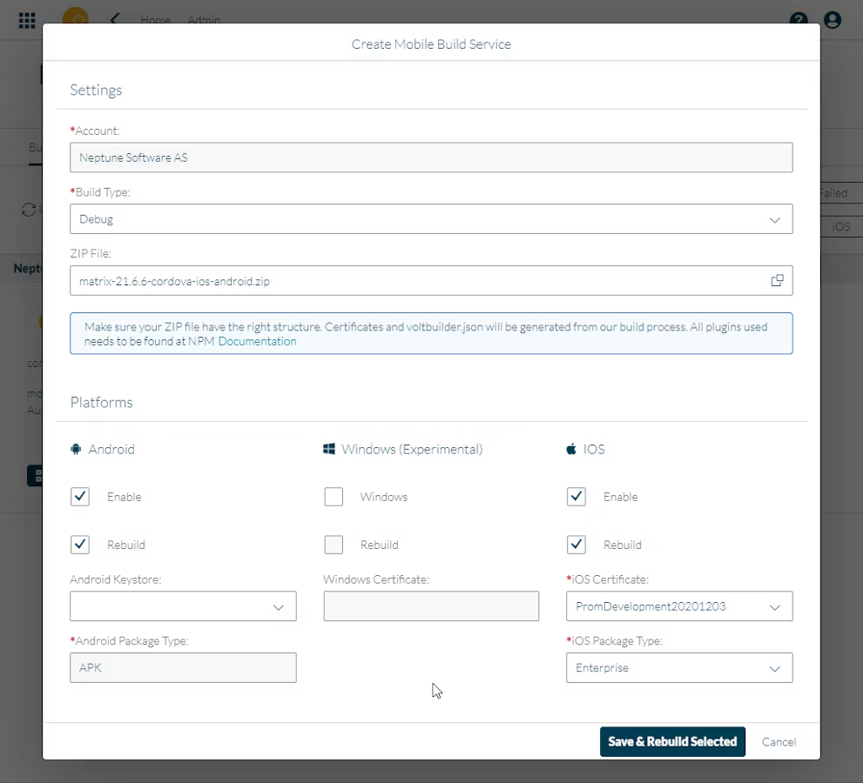Click the ZIP File input field

pyautogui.click(x=418, y=281)
